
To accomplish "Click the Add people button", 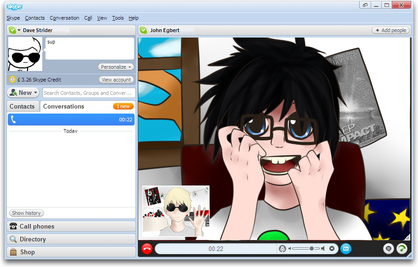I will click(391, 30).
